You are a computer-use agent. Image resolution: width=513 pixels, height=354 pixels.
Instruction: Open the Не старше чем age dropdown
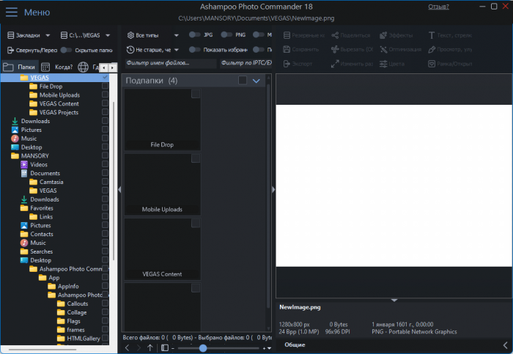177,50
